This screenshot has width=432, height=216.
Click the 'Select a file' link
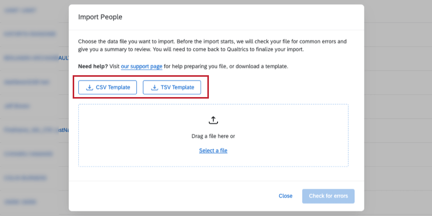[213, 150]
